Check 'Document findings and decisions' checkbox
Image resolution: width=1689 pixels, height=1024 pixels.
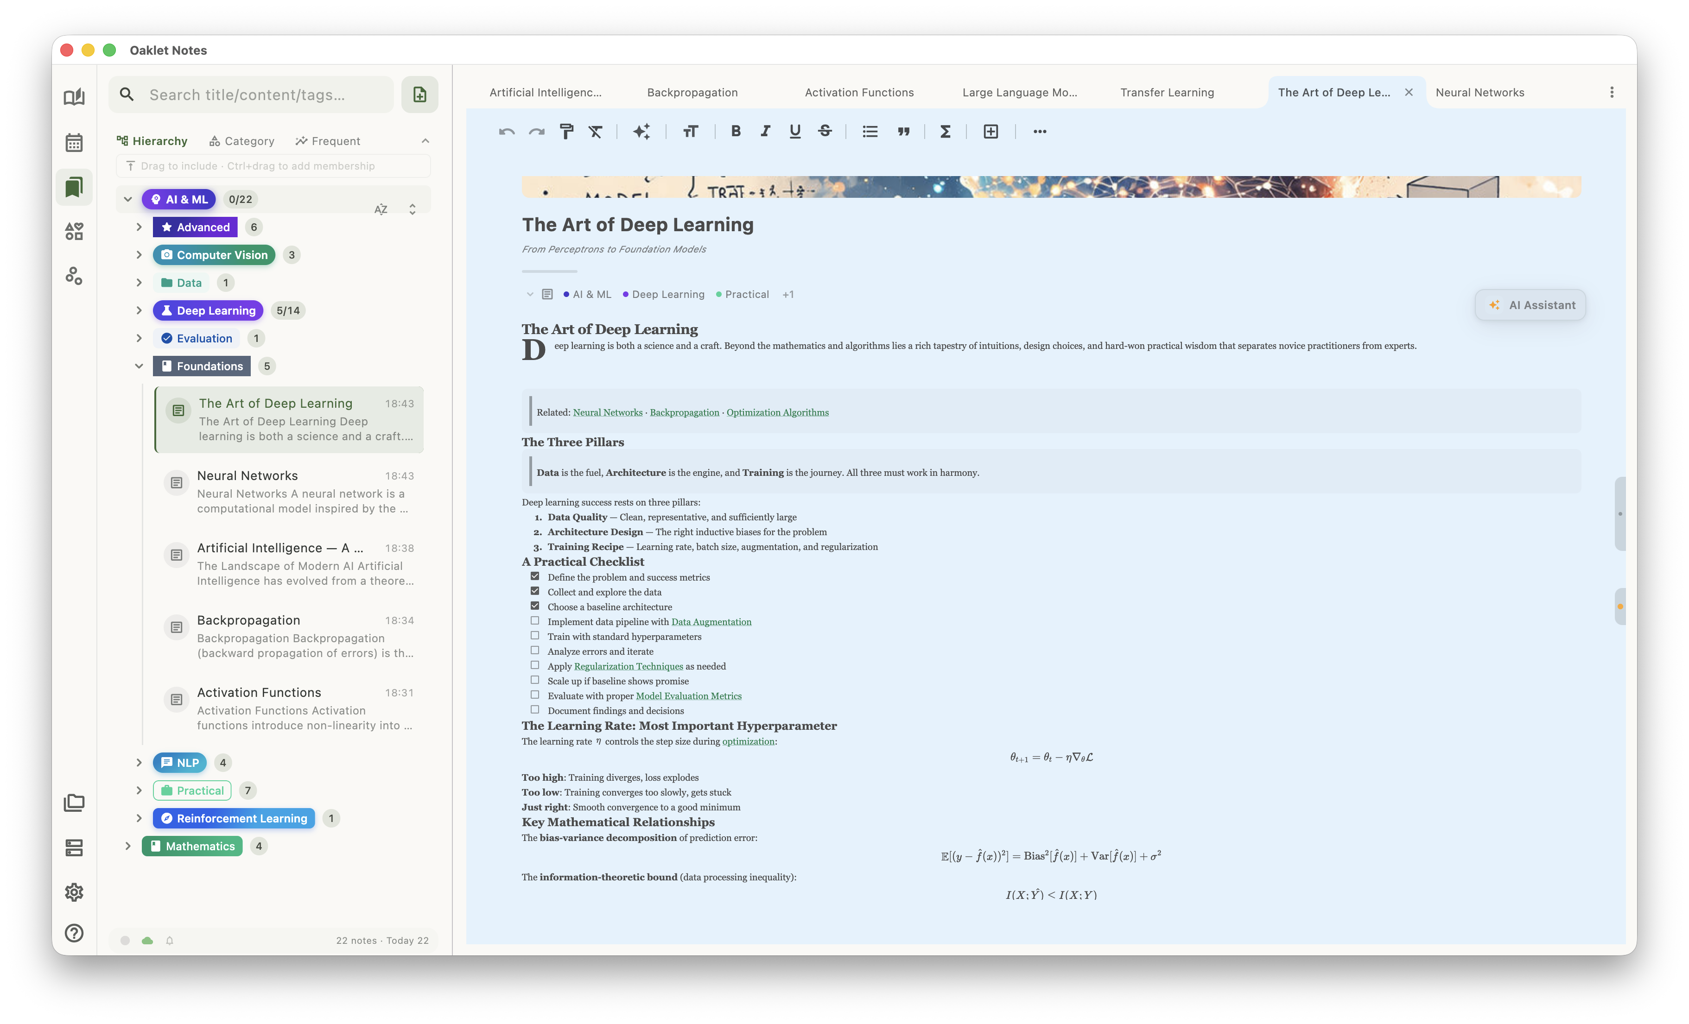pos(535,710)
